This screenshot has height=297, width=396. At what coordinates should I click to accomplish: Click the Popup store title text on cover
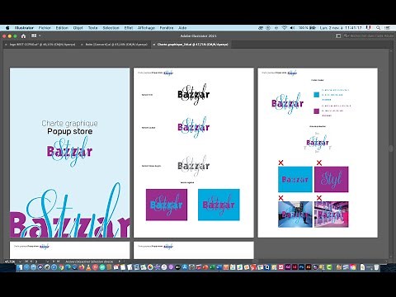pos(70,131)
